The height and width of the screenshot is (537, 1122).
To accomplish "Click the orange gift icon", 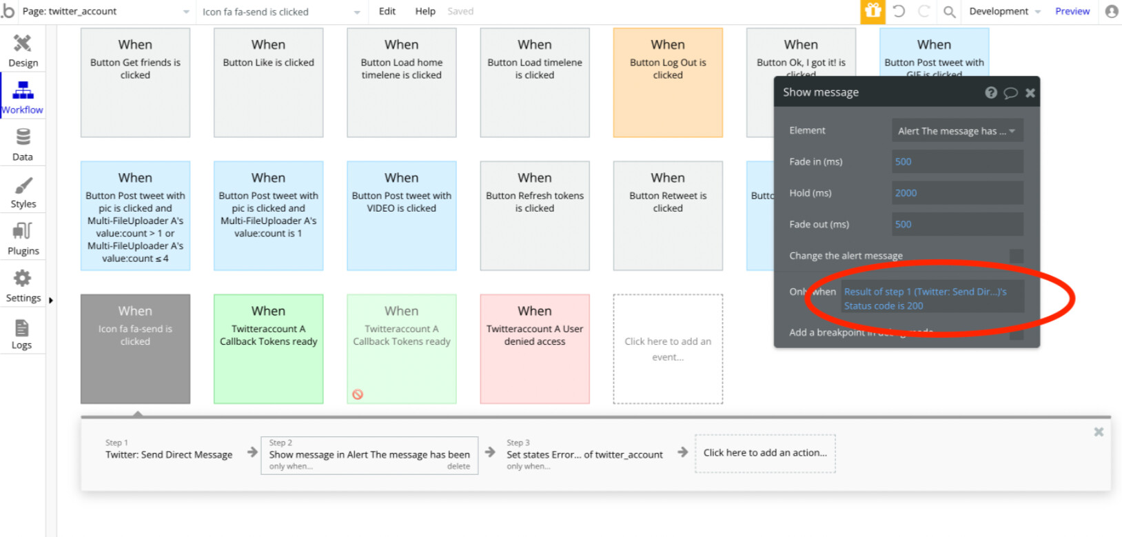I will coord(873,11).
